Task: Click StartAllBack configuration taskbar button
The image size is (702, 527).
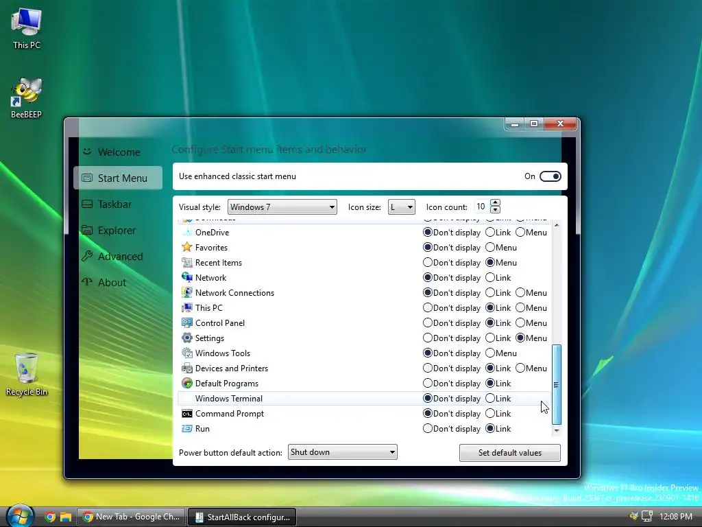Action: (x=242, y=517)
